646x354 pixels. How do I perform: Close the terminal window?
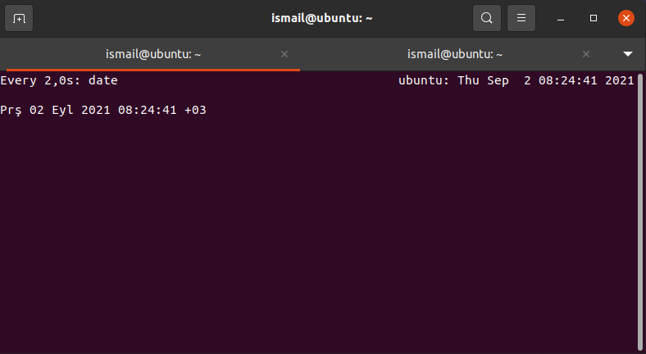click(x=626, y=18)
